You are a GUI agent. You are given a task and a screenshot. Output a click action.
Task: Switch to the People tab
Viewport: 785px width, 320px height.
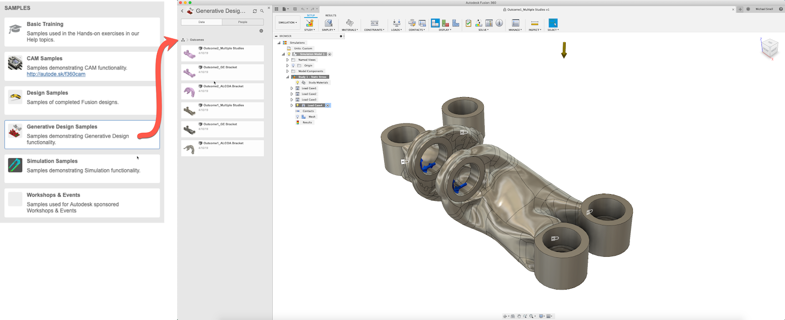pyautogui.click(x=243, y=22)
